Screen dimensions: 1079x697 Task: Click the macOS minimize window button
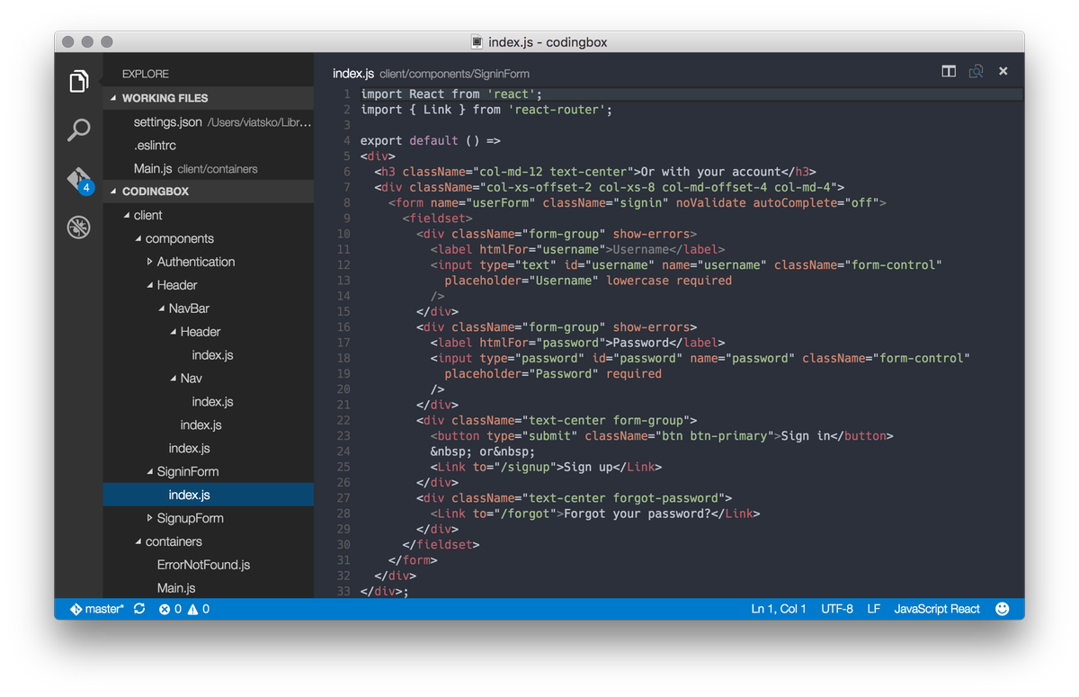click(x=87, y=42)
